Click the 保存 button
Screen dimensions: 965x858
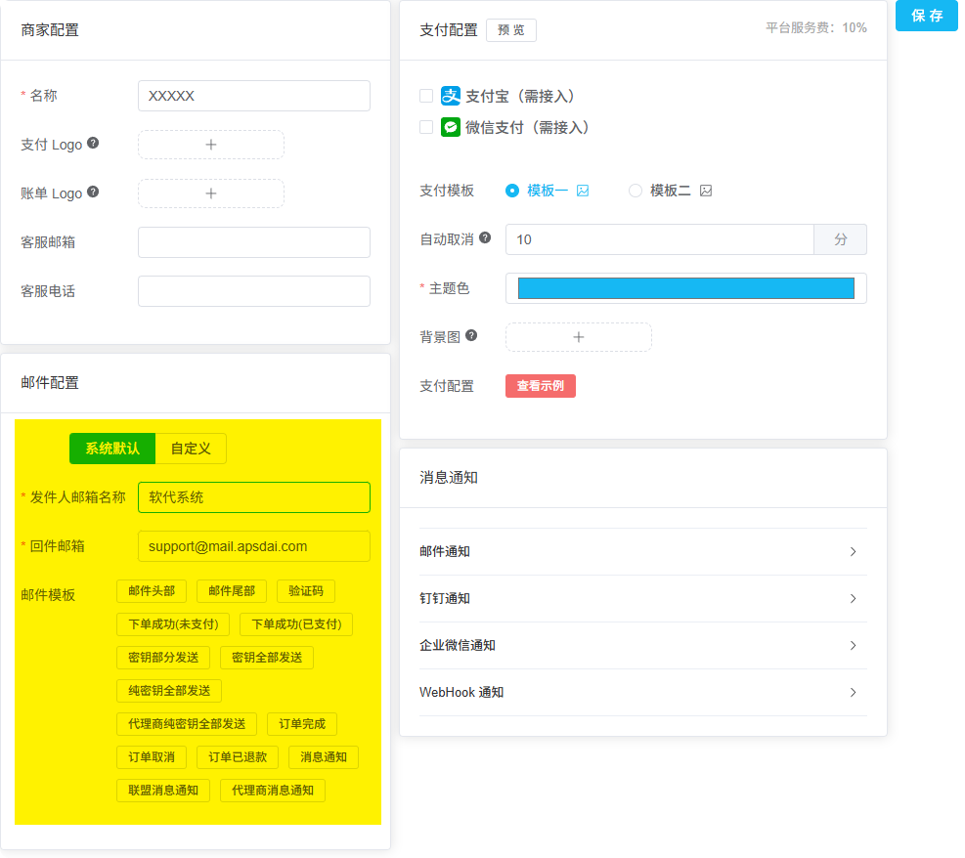pos(925,17)
